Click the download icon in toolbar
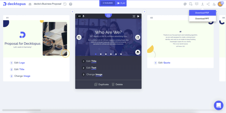 click(202, 4)
